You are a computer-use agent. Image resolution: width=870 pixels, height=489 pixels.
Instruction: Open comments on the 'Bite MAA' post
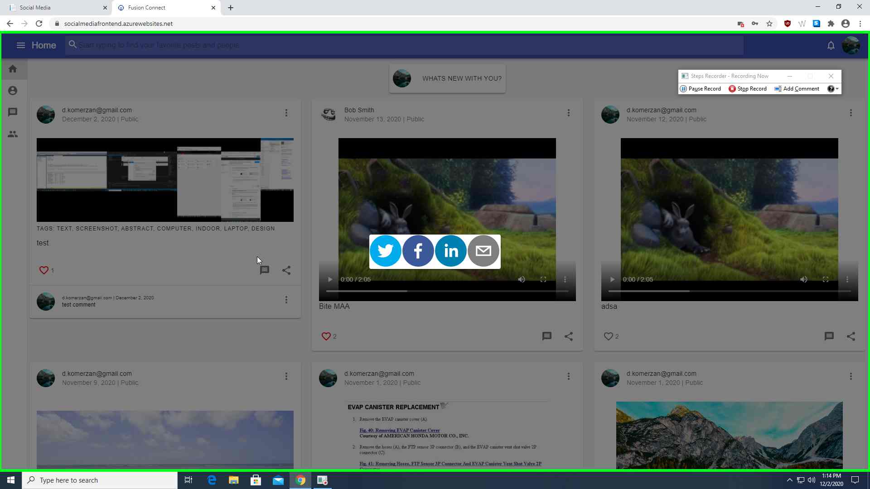tap(547, 336)
